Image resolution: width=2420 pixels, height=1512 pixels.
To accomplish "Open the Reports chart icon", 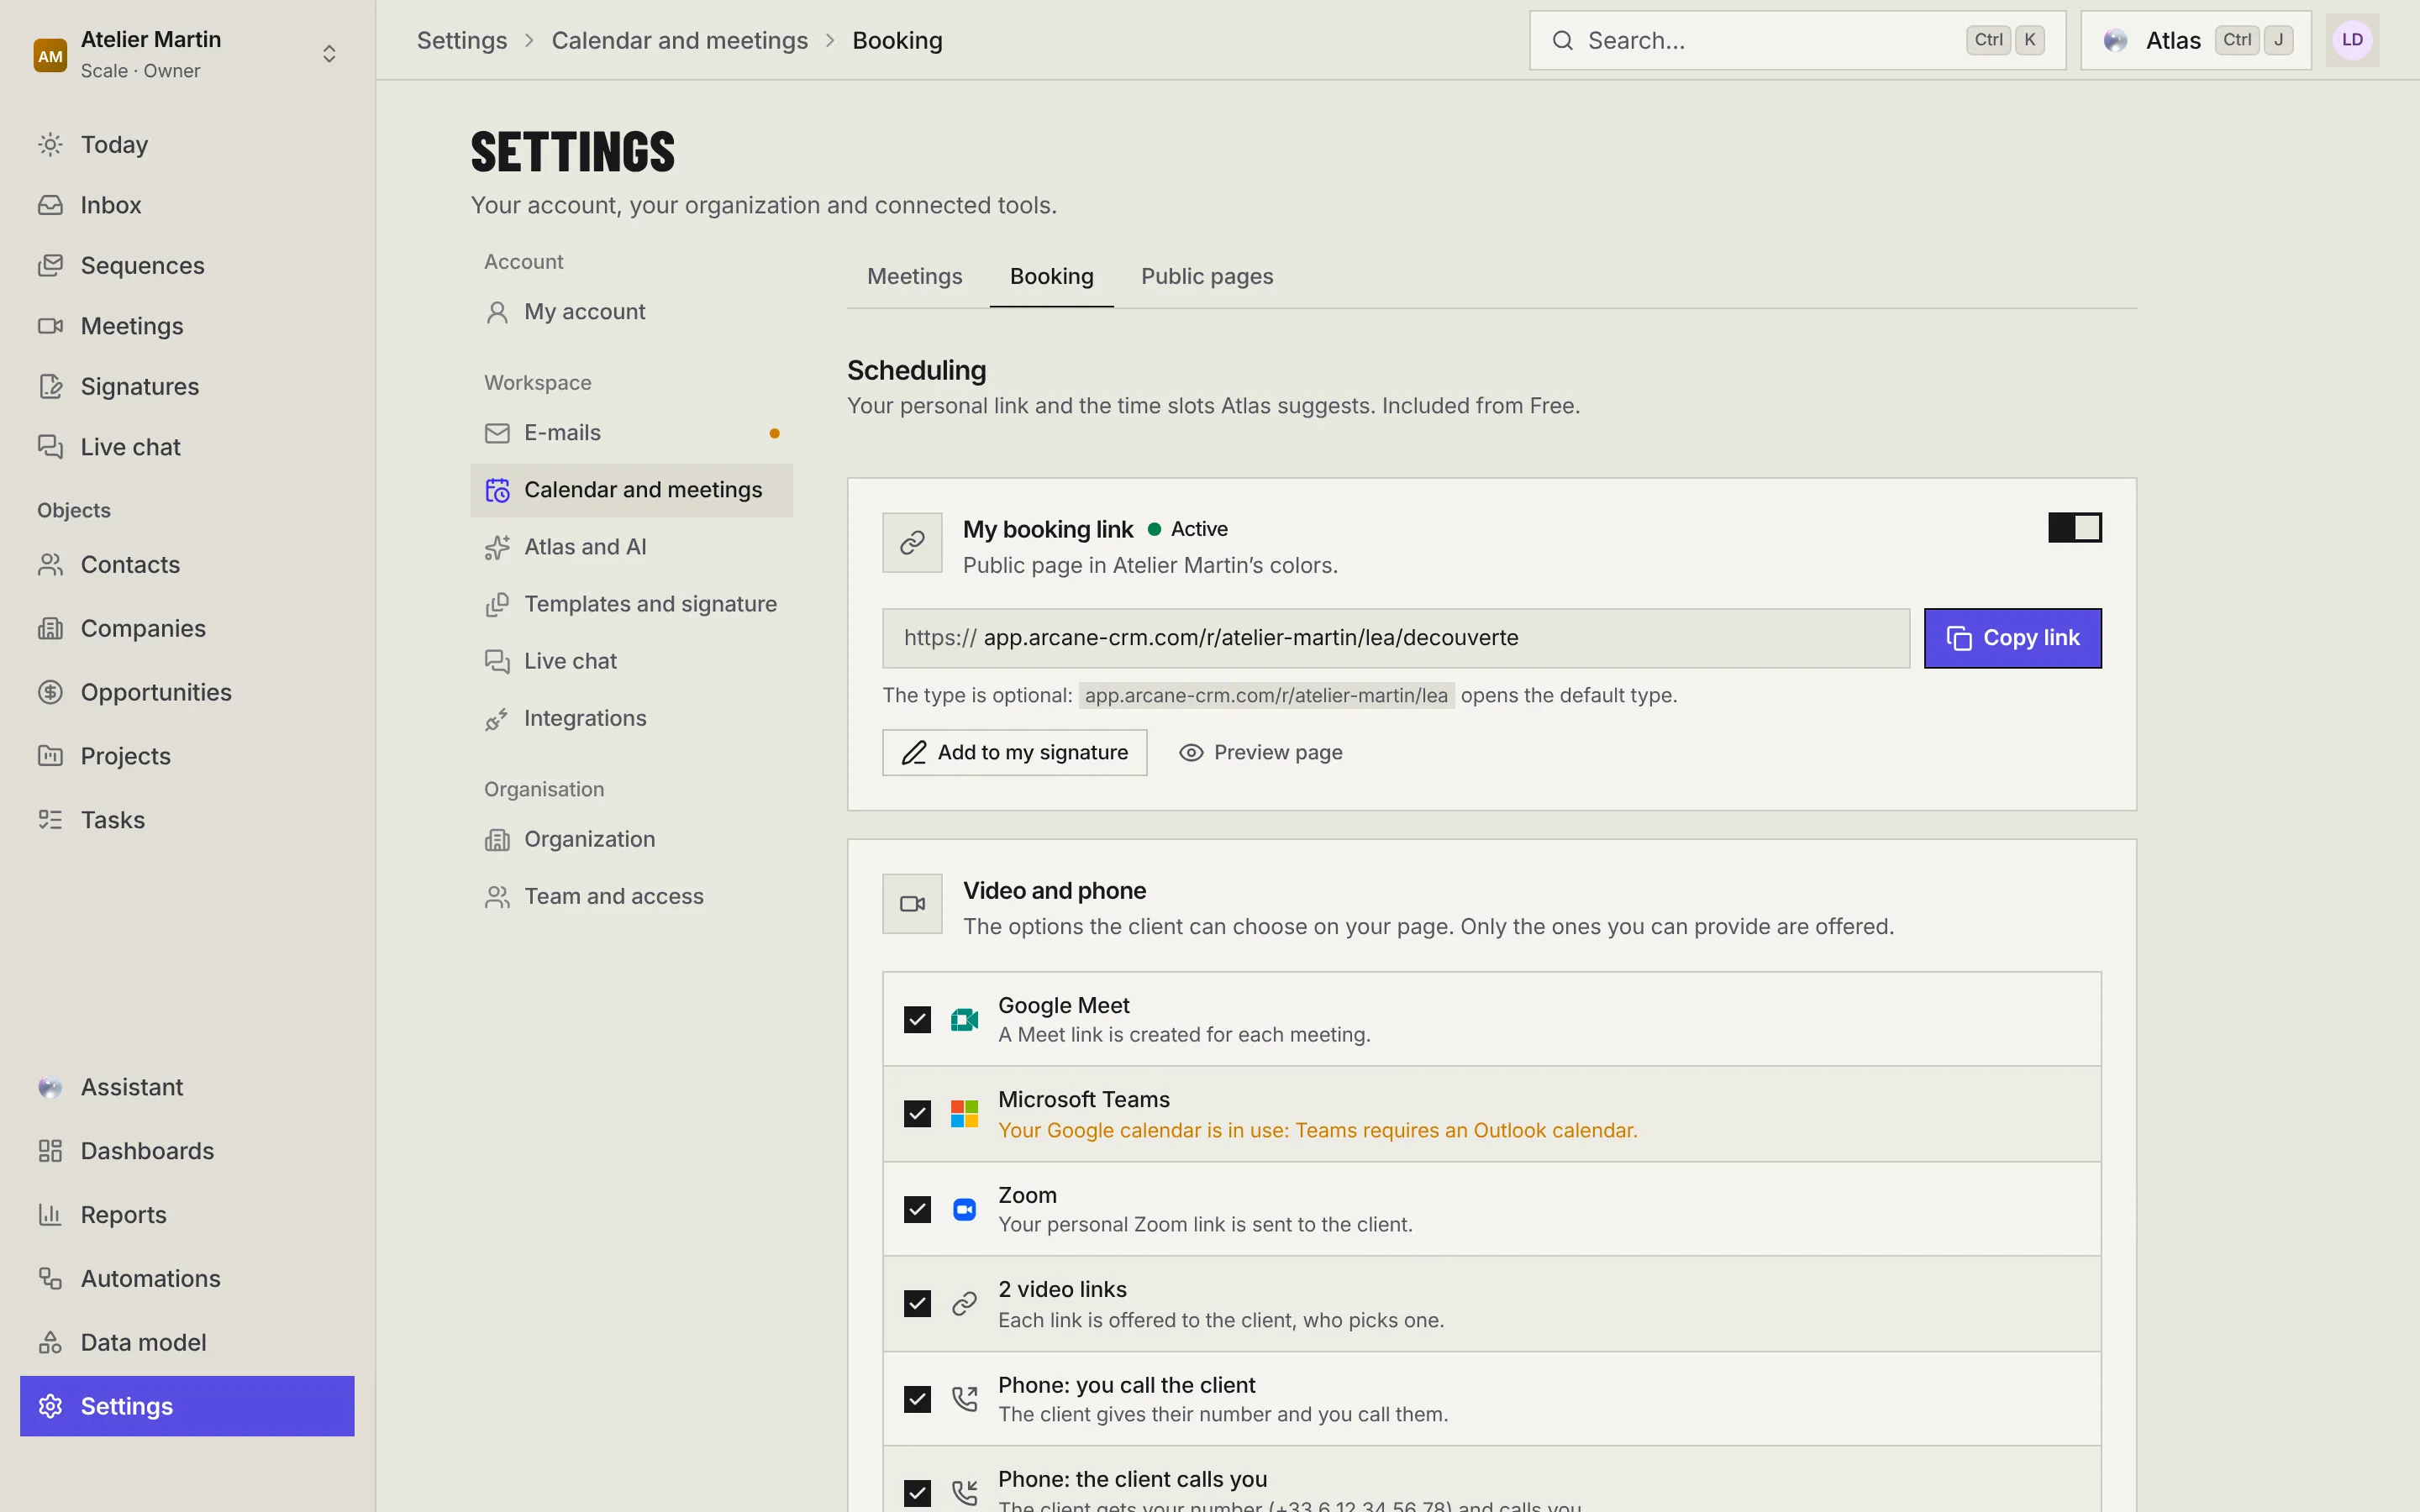I will click(x=50, y=1215).
